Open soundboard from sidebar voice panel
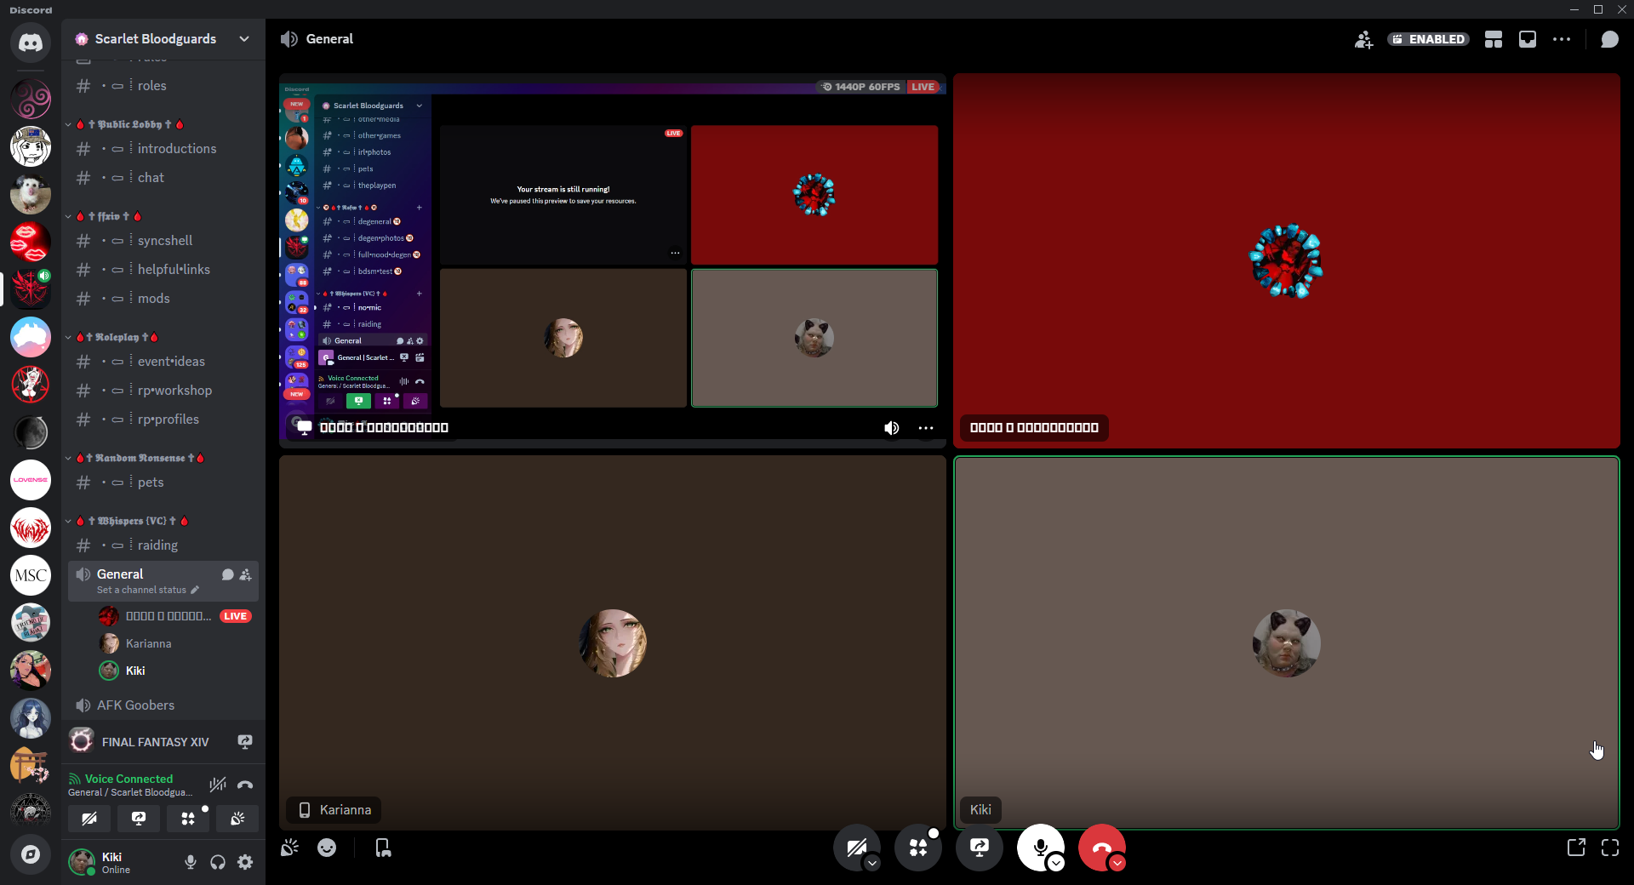Viewport: 1634px width, 885px height. pos(237,819)
